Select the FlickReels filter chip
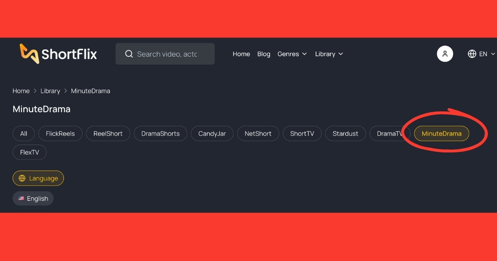This screenshot has width=497, height=261. click(x=60, y=133)
